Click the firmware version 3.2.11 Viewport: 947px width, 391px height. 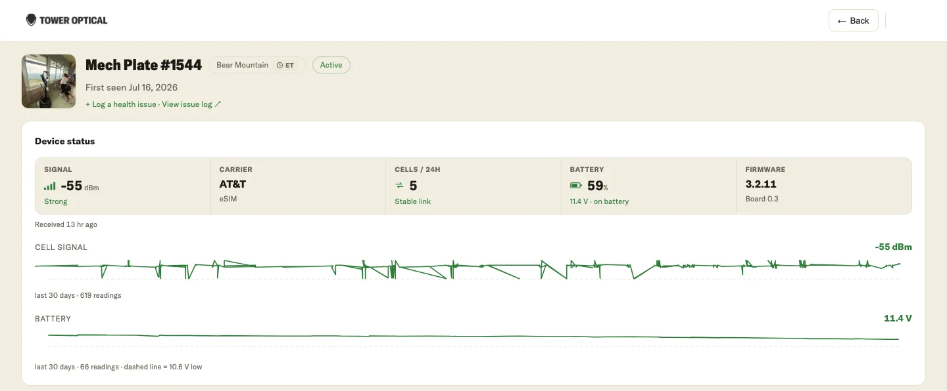(761, 184)
